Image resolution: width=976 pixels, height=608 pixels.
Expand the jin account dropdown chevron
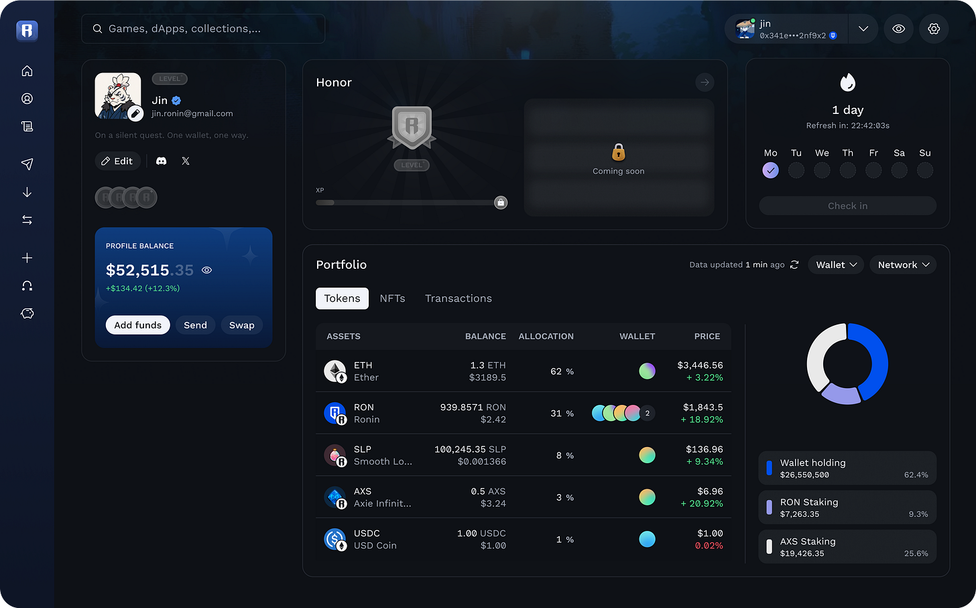click(x=863, y=29)
